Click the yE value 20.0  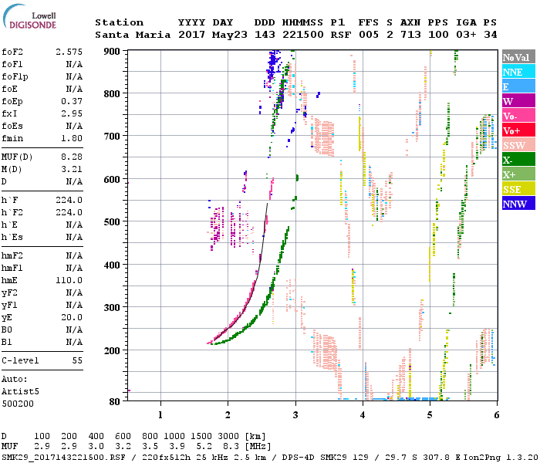[72, 318]
